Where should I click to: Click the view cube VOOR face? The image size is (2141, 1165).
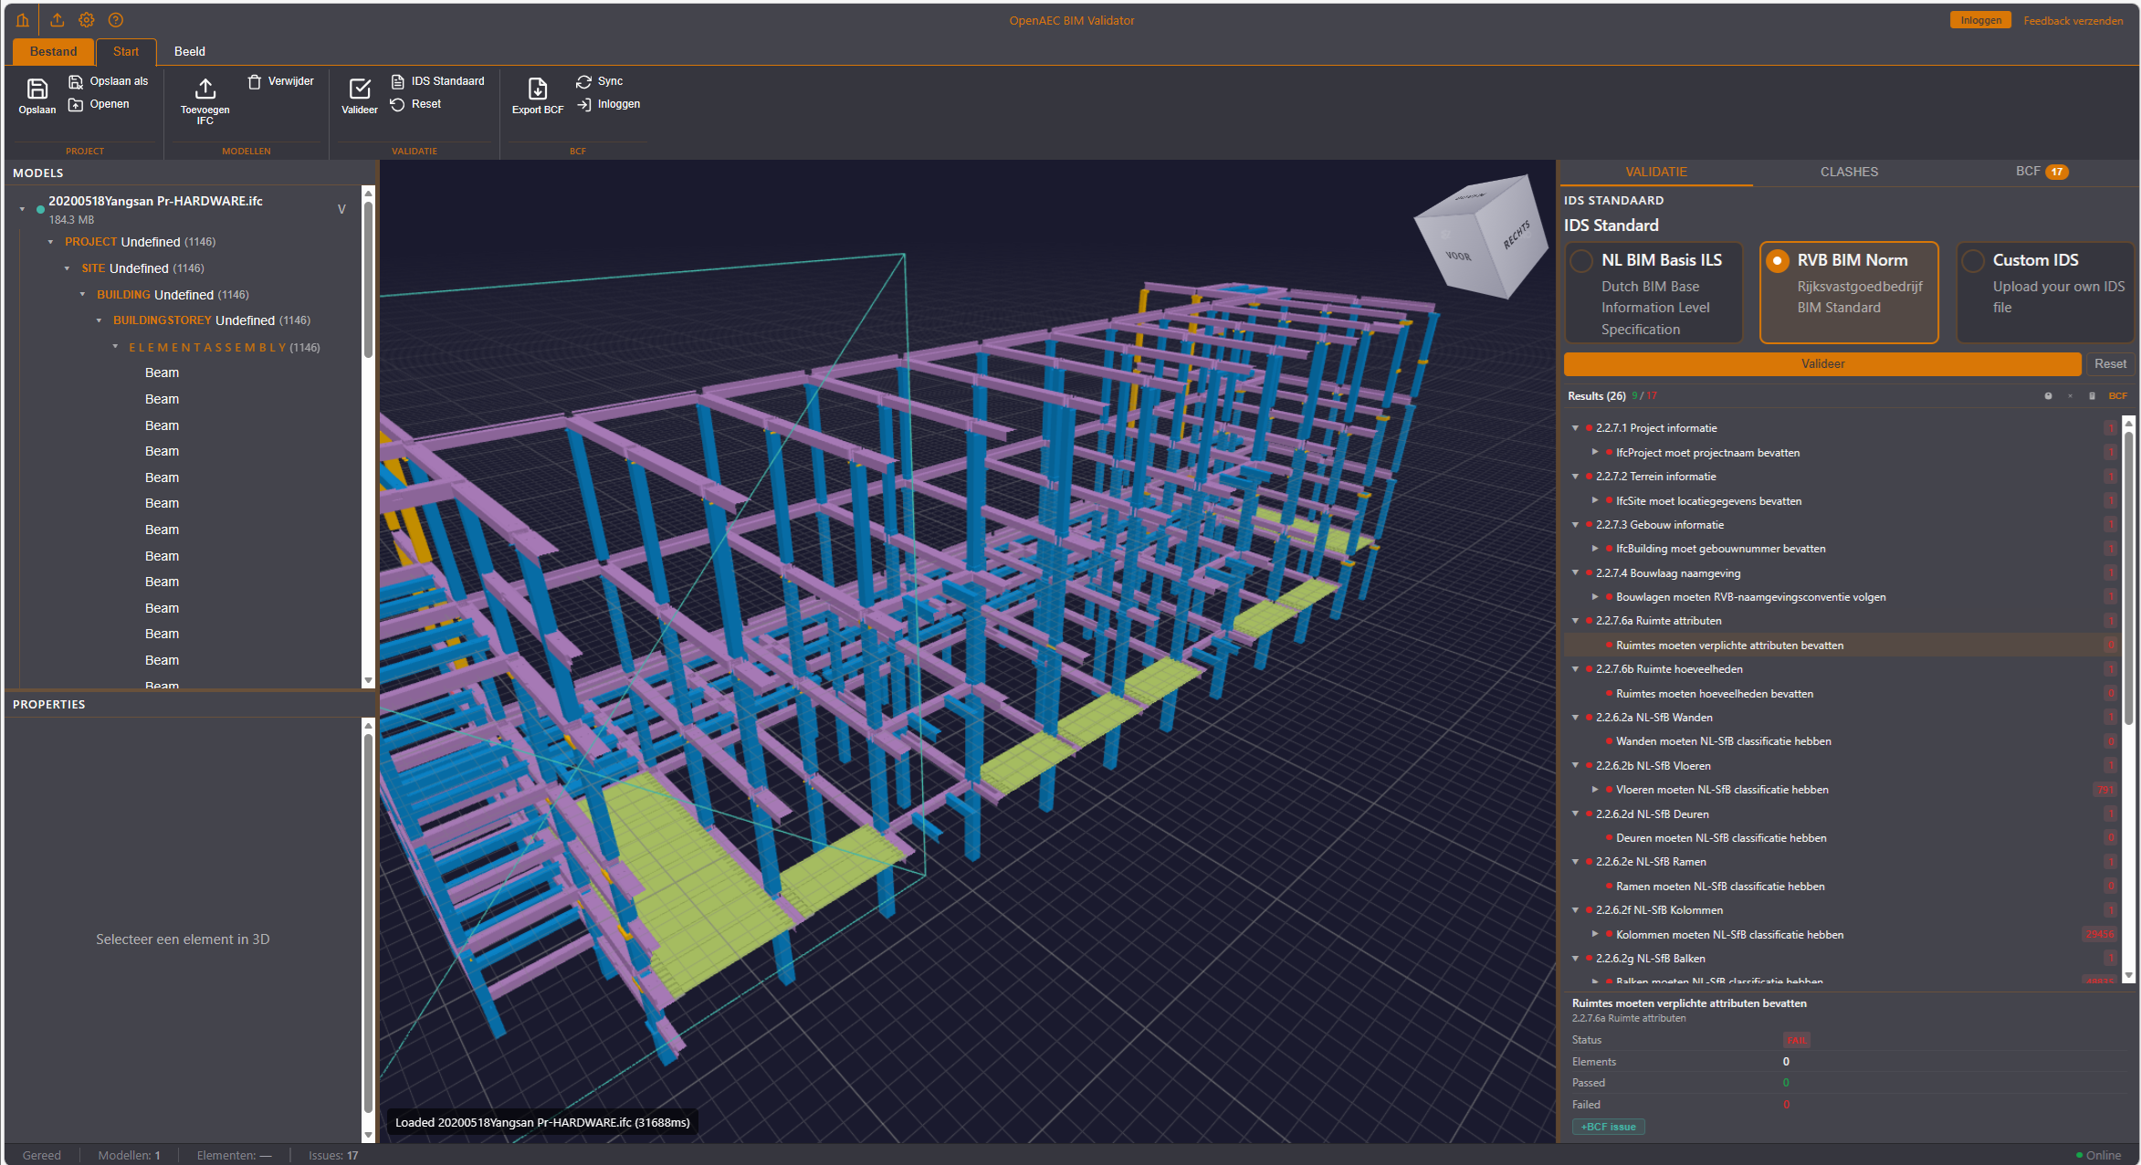[1459, 257]
